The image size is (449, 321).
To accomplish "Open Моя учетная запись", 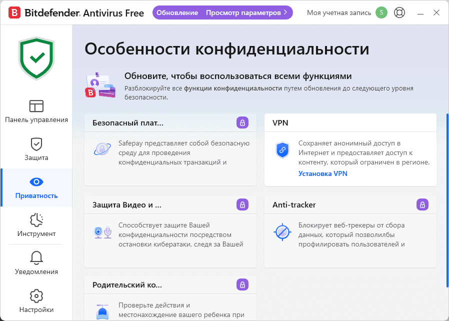I will [x=339, y=12].
